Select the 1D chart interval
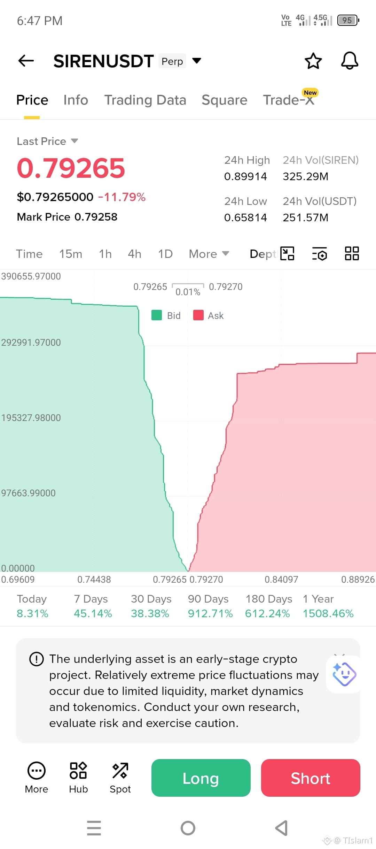This screenshot has height=849, width=376. 165,254
